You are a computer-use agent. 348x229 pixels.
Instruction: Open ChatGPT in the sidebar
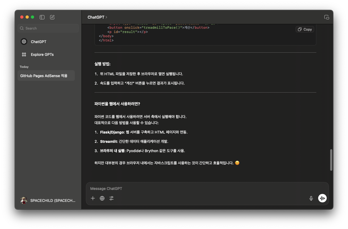(48, 42)
